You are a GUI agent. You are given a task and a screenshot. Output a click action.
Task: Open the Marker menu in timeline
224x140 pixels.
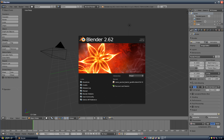[x=18, y=134]
